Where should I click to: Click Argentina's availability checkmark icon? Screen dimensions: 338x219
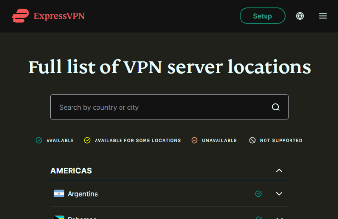[x=258, y=194]
